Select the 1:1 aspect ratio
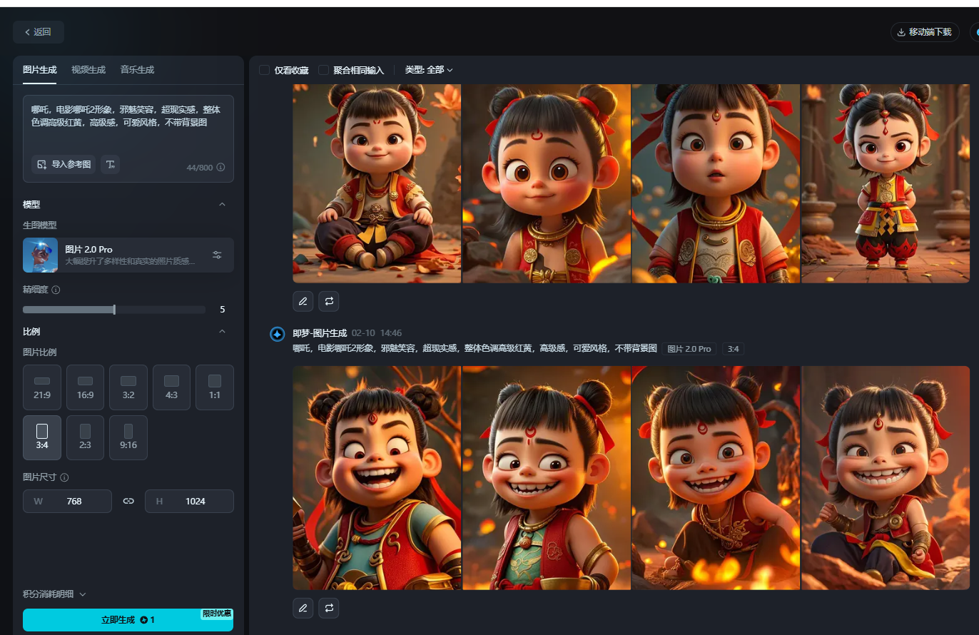 215,387
